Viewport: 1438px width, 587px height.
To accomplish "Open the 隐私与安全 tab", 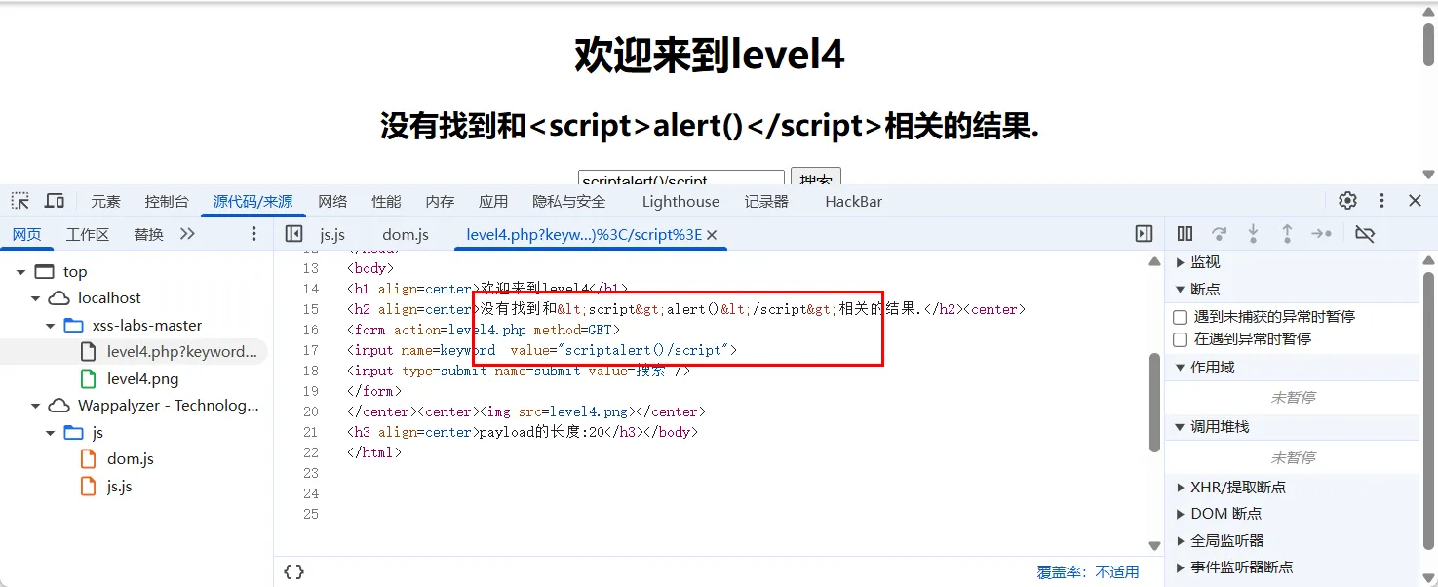I will point(569,202).
